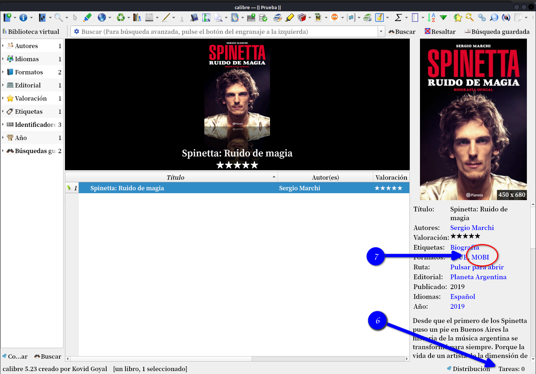Select Etiquetas in the tag browser
536x374 pixels.
32,112
